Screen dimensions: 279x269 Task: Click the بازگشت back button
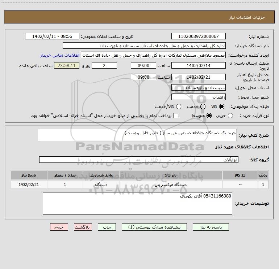tap(83, 227)
